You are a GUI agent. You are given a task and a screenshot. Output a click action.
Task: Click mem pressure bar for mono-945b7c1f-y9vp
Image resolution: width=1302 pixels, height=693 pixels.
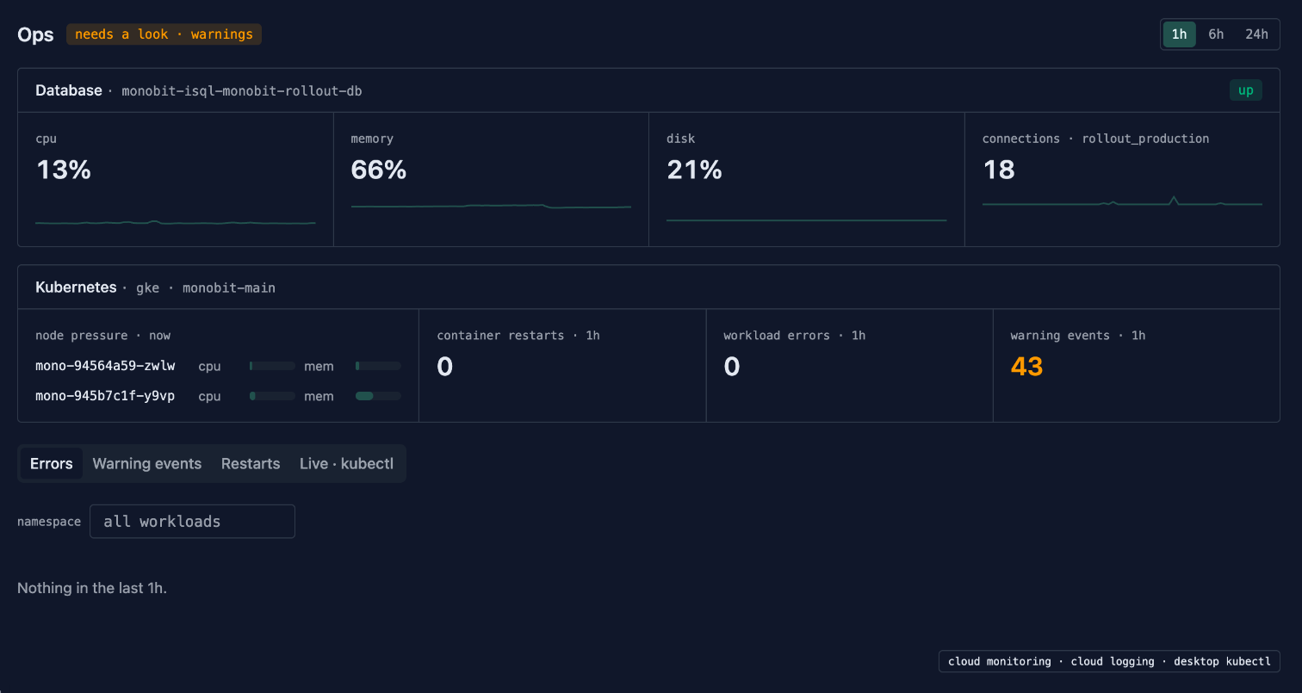(x=378, y=396)
